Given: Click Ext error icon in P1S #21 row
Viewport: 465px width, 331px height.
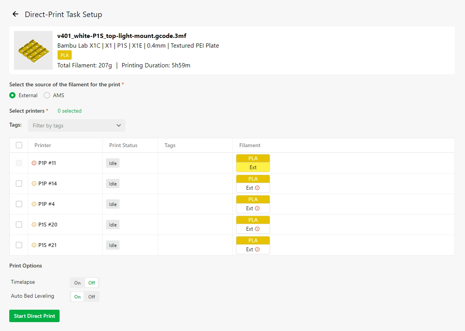Looking at the screenshot, I should (257, 249).
